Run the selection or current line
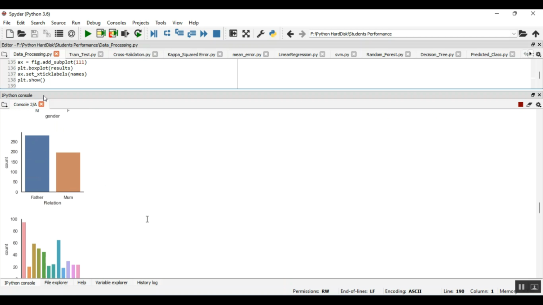Screen dimensions: 543x305 coord(125,34)
